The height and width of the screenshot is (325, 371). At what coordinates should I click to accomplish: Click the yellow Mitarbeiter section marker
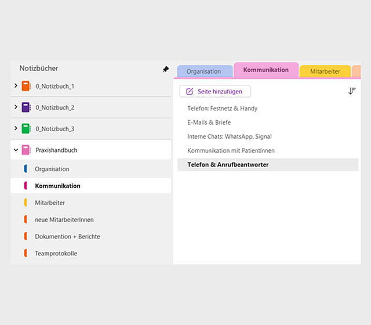pos(26,203)
